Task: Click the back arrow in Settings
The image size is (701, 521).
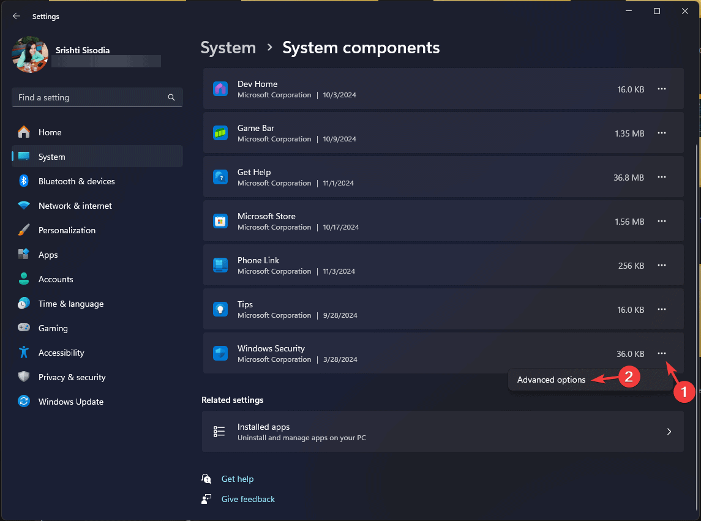Action: coord(16,16)
